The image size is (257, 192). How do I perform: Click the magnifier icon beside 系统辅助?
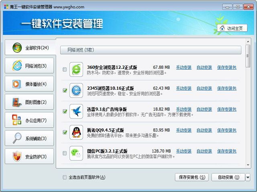17,138
